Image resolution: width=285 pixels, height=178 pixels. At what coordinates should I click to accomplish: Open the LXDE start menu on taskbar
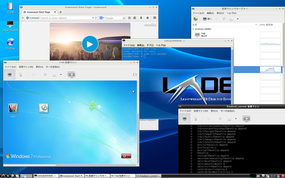point(3,176)
